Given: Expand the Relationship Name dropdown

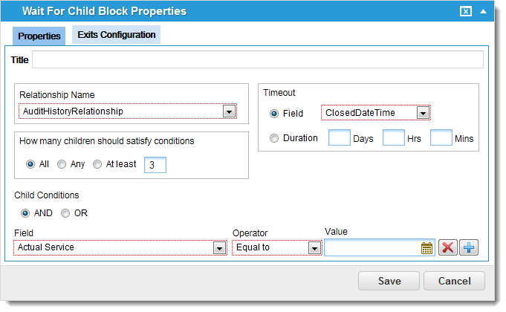Looking at the screenshot, I should click(229, 111).
